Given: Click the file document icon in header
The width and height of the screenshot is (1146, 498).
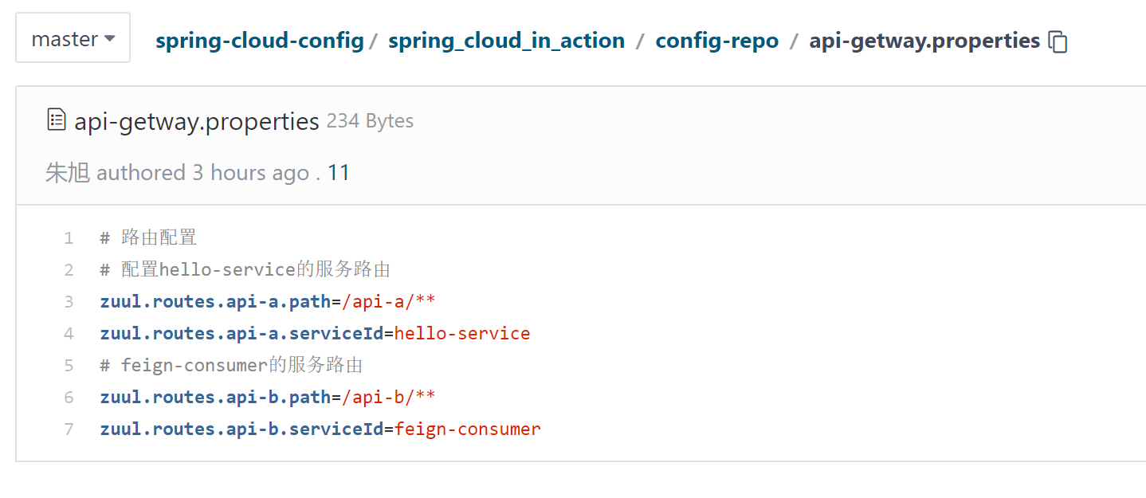Looking at the screenshot, I should click(56, 120).
